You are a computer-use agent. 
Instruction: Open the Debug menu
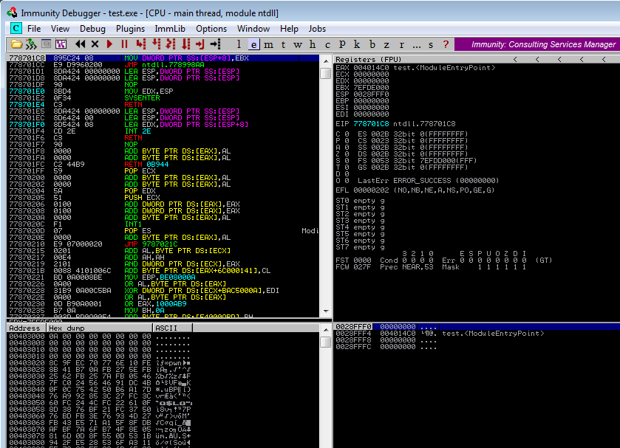point(92,29)
